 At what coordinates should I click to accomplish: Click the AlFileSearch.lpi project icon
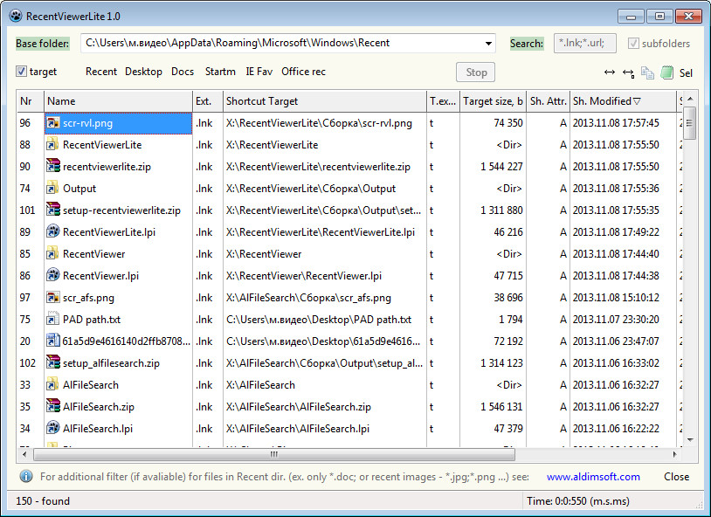(53, 428)
